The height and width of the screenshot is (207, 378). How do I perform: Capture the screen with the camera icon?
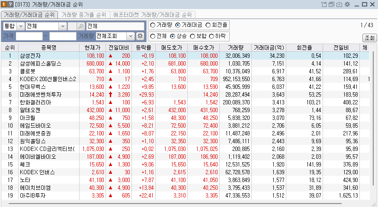point(339,4)
